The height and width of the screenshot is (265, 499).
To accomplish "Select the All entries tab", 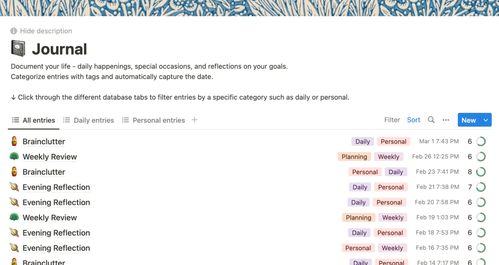I will [x=34, y=121].
